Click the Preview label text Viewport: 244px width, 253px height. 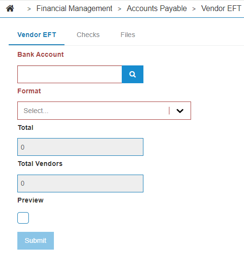tap(30, 200)
